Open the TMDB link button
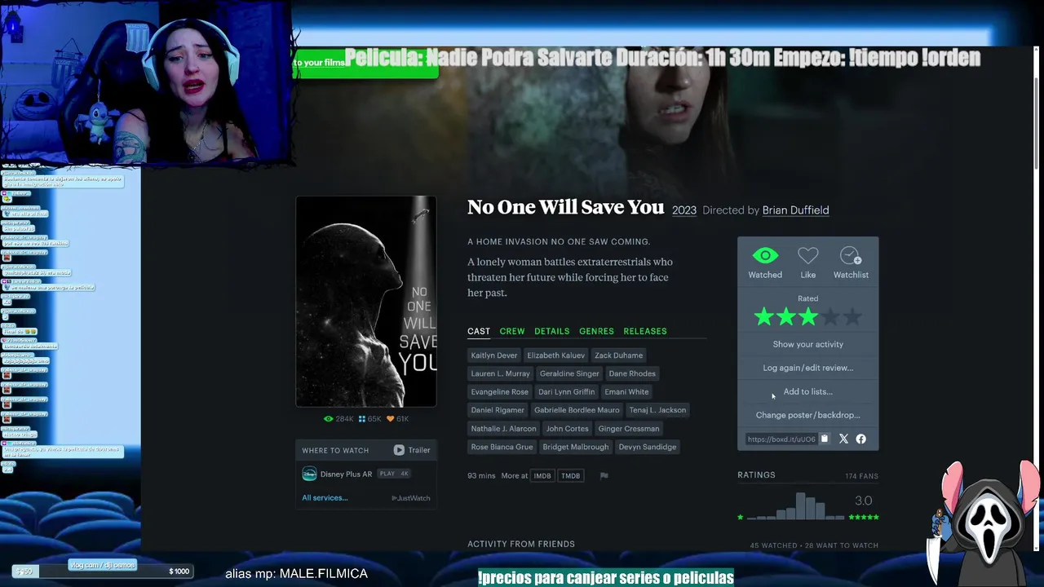1044x587 pixels. coord(571,476)
